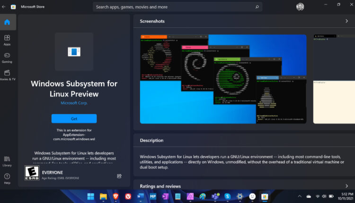Open the Microsoft Corp. publisher link

tap(74, 103)
